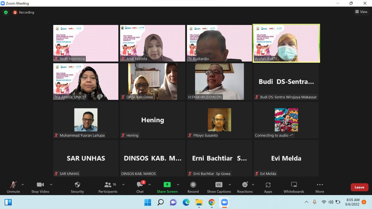Open the Reactions emoji icon
Image resolution: width=372 pixels, height=209 pixels.
[x=245, y=185]
